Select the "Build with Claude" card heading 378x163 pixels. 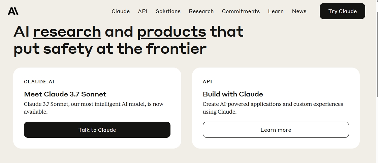pos(233,94)
